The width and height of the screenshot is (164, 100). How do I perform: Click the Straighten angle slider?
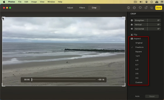tap(147, 20)
